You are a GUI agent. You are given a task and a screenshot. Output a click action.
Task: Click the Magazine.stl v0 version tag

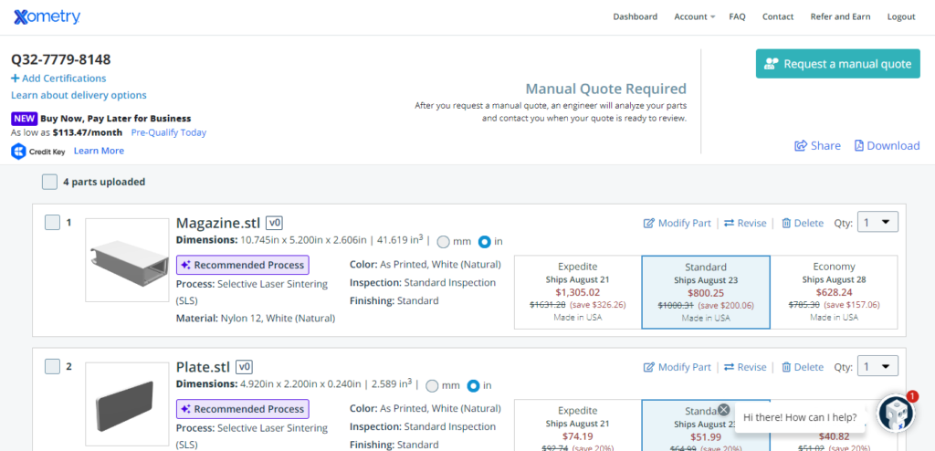[274, 223]
